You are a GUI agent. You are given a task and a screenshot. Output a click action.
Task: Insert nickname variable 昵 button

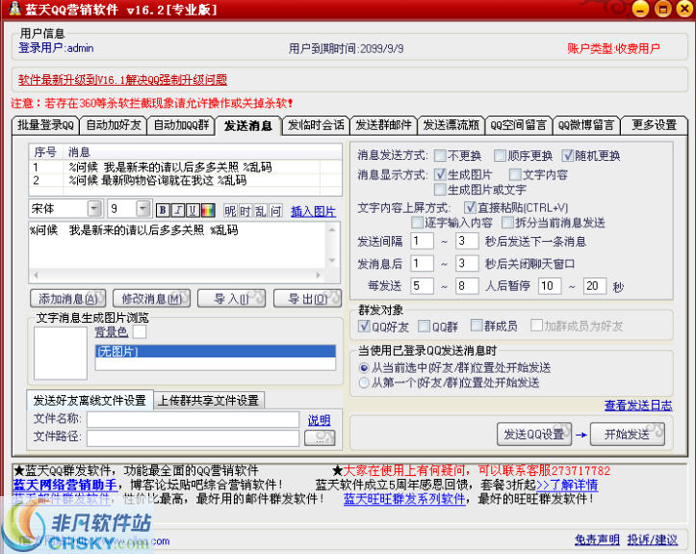[230, 211]
